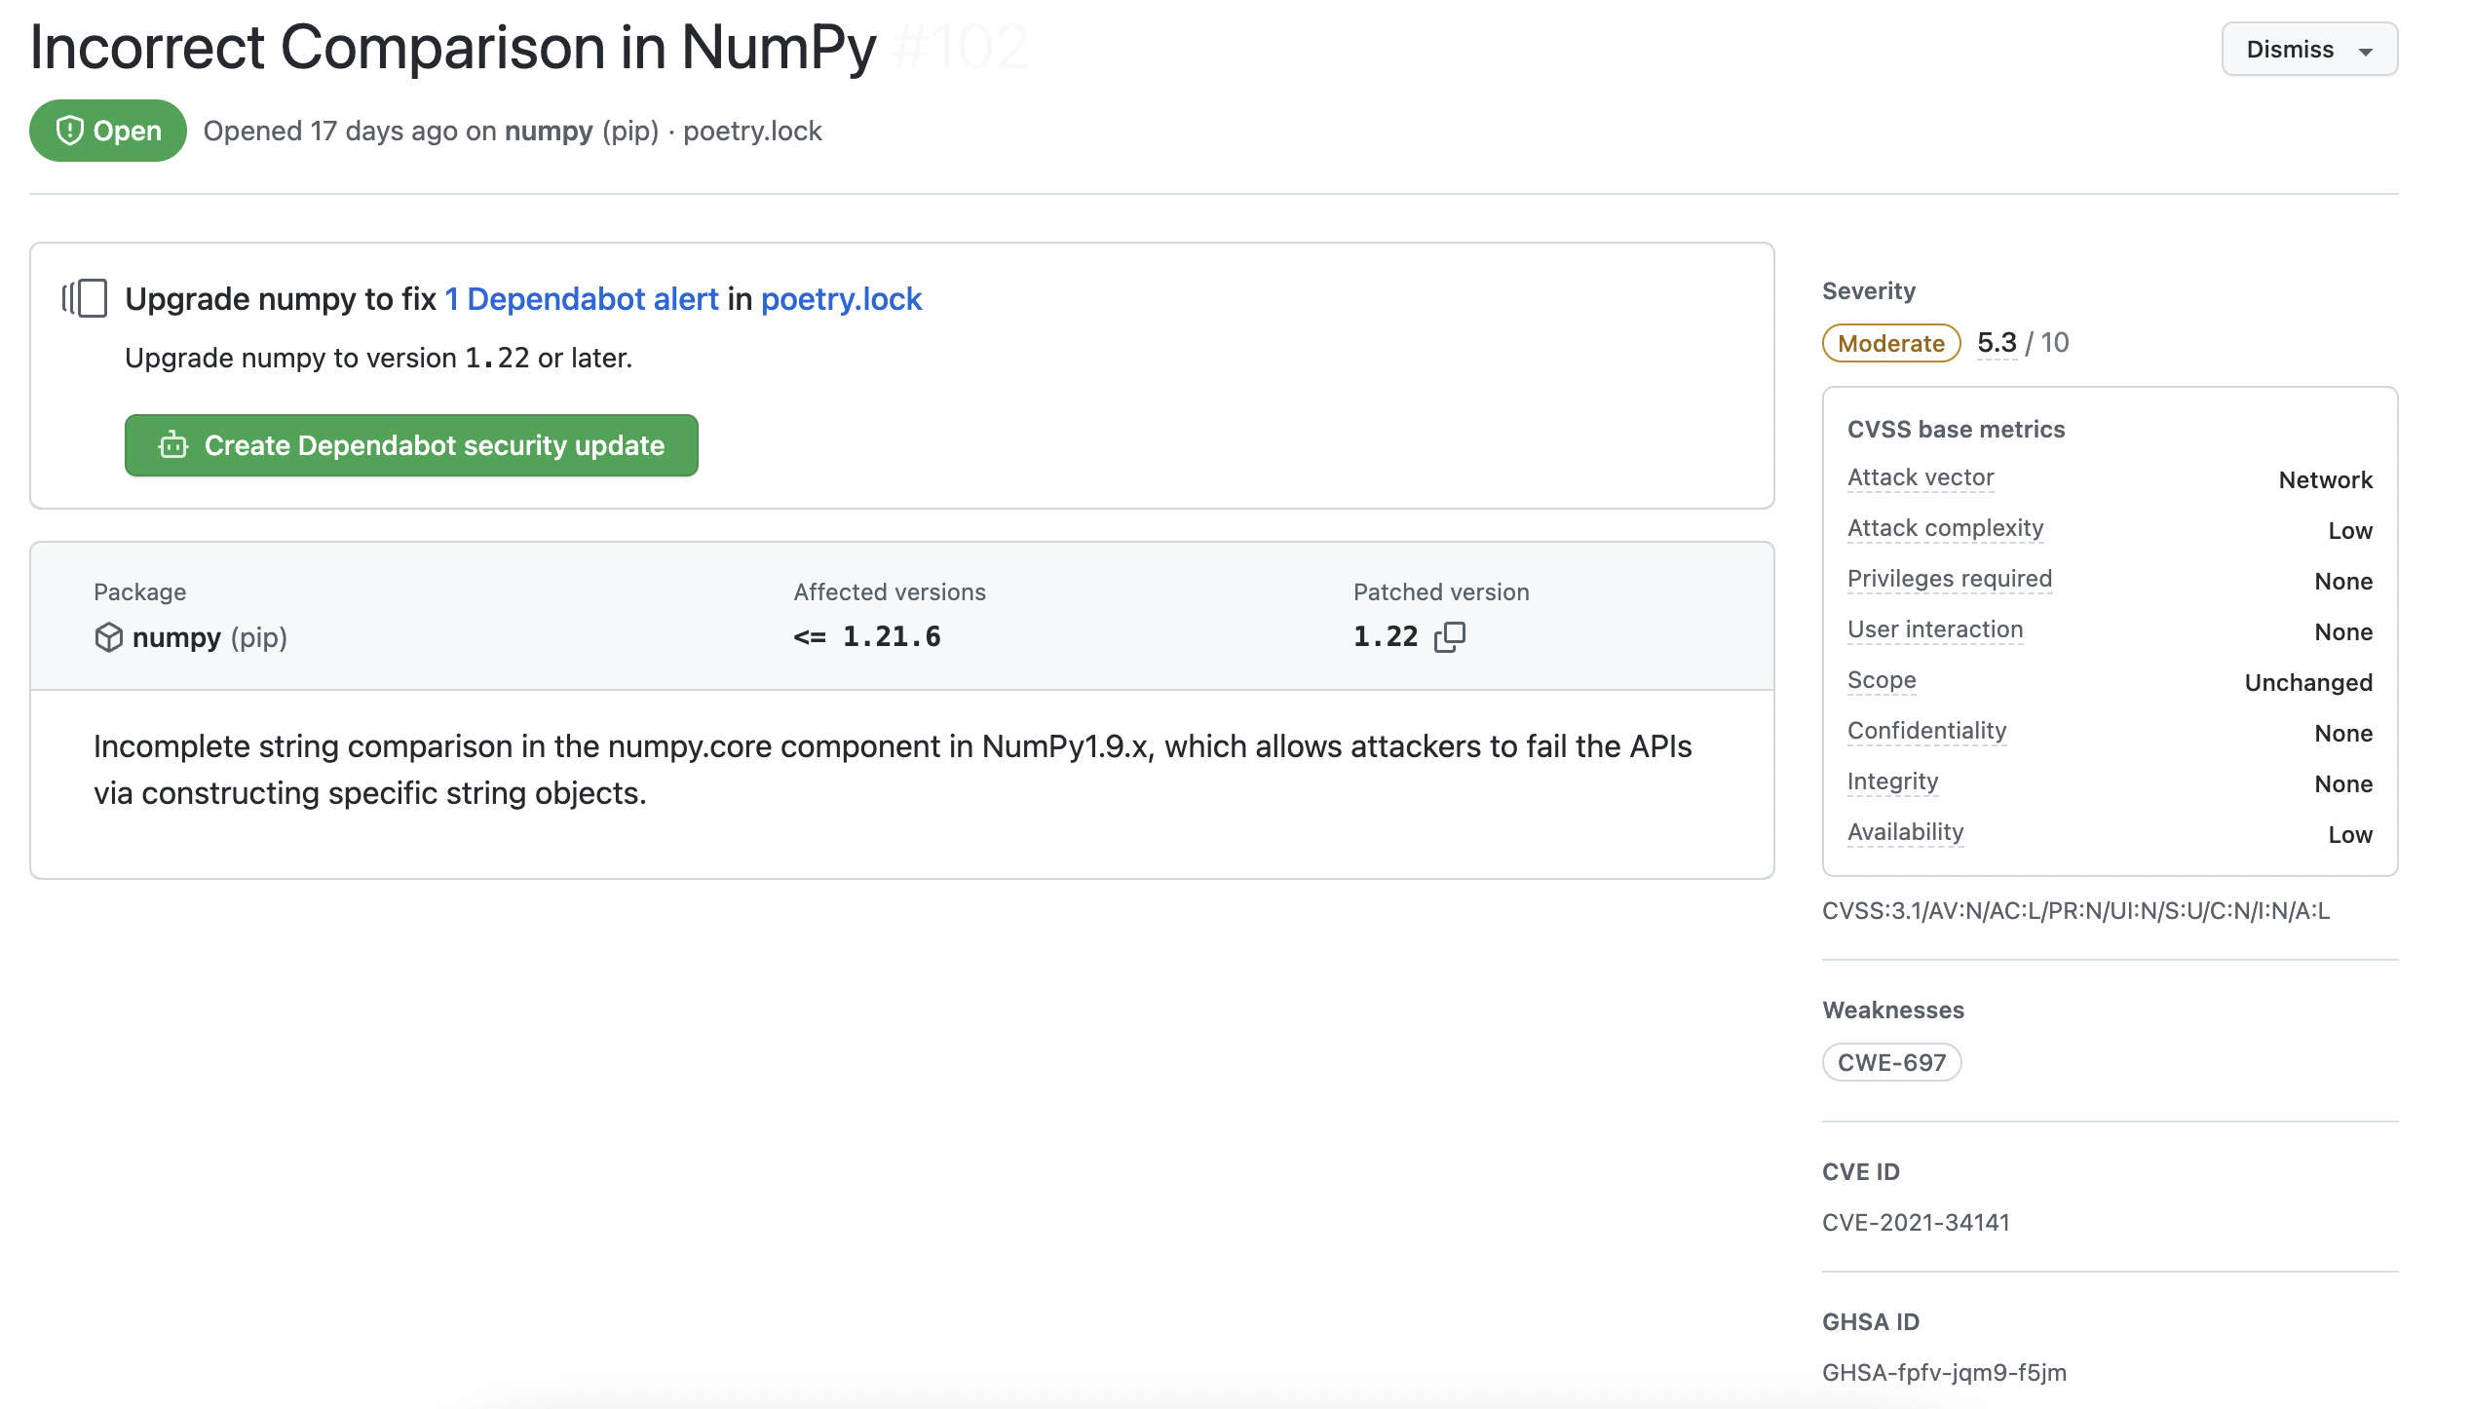This screenshot has height=1409, width=2473.
Task: Click the User interaction metric link
Action: click(x=1935, y=630)
